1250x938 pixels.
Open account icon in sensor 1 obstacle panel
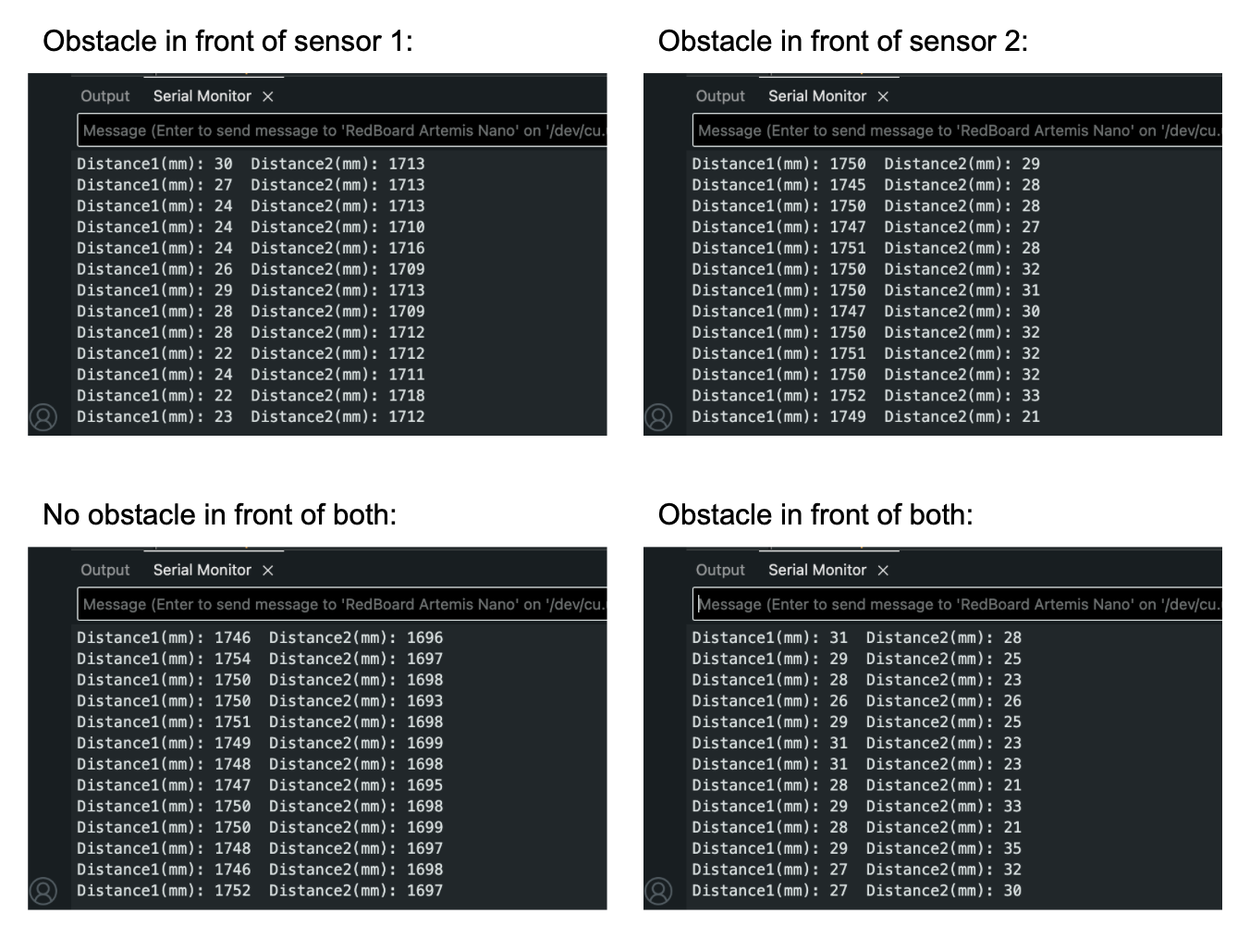point(43,417)
